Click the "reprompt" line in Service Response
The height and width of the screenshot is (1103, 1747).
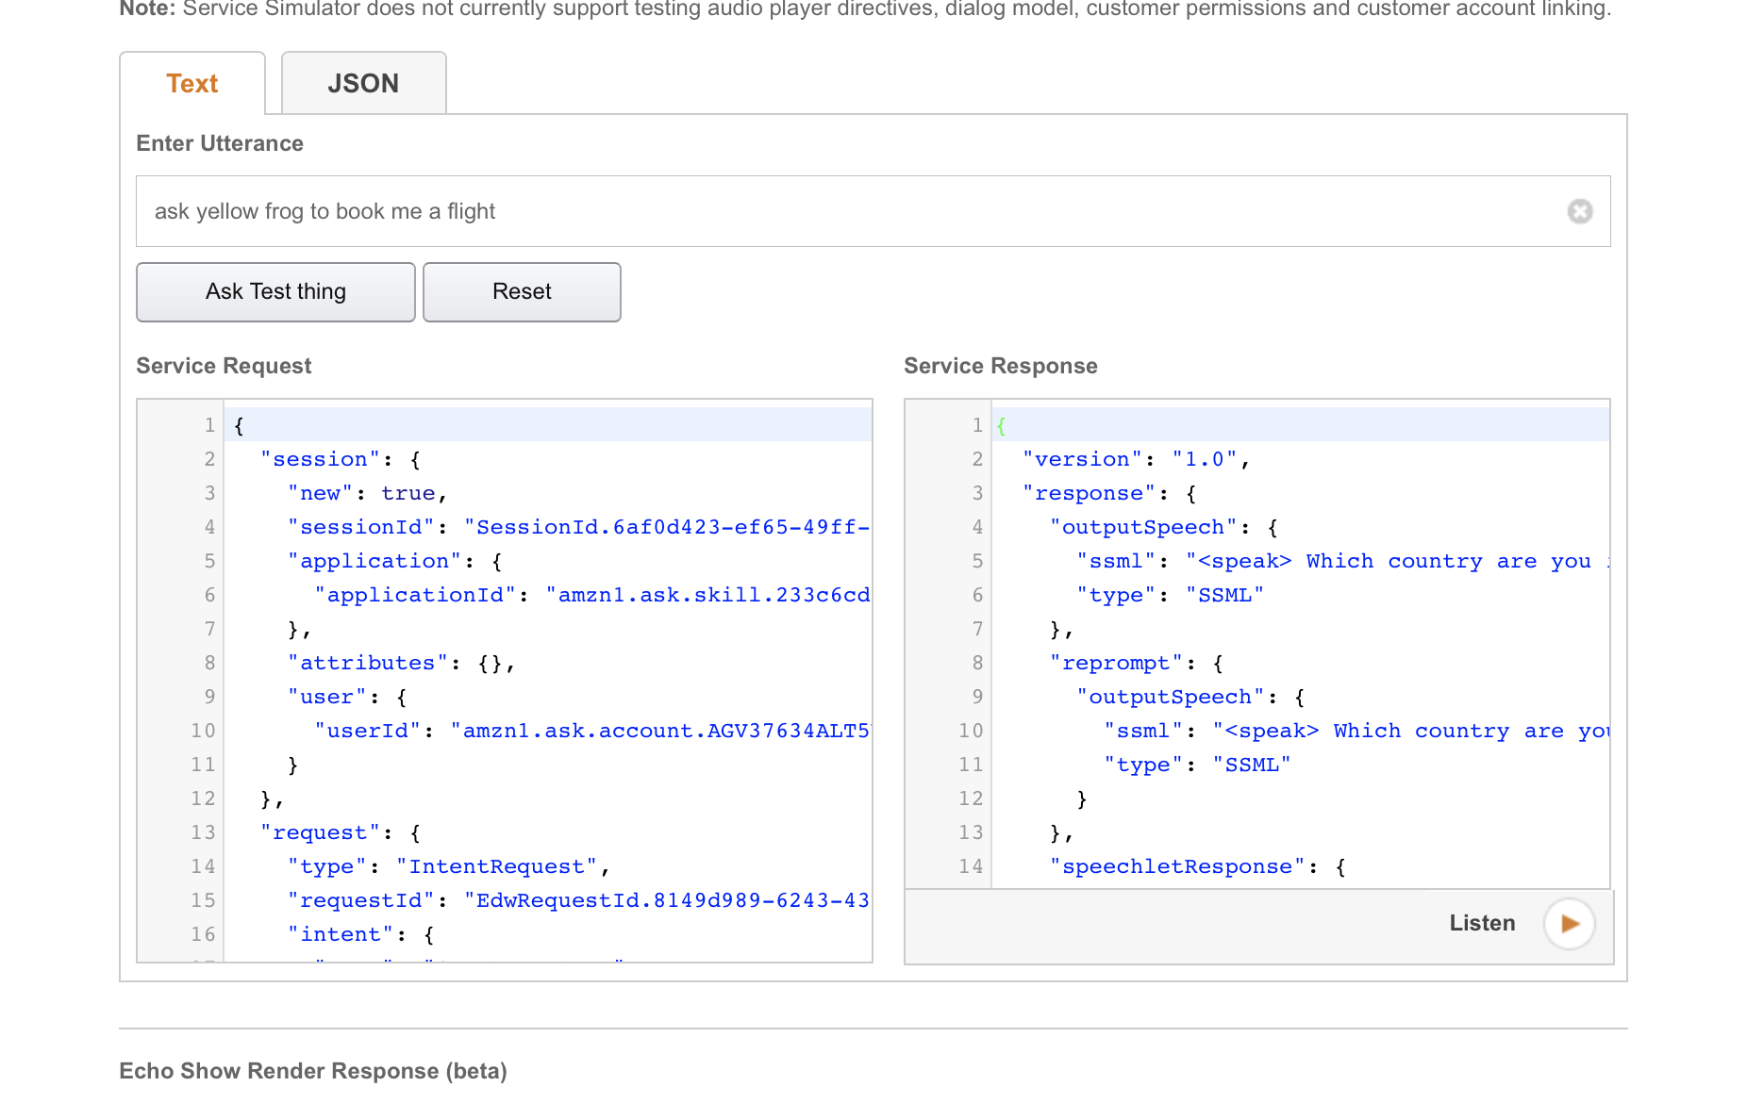tap(1136, 663)
